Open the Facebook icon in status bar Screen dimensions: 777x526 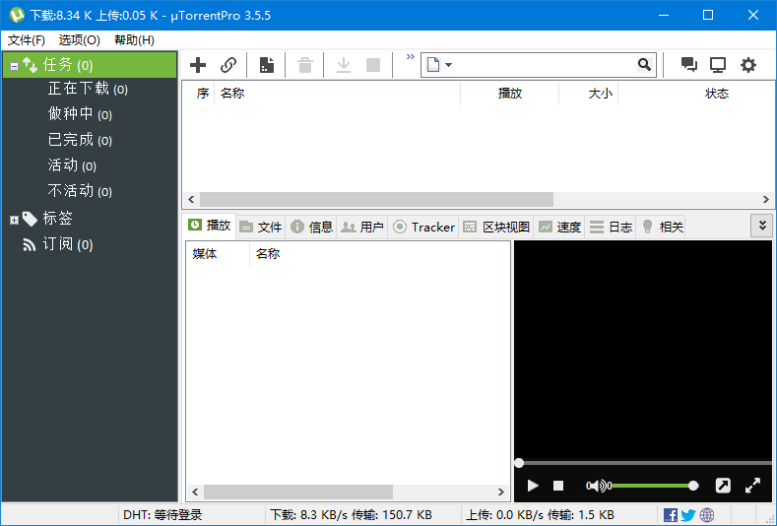click(x=670, y=515)
